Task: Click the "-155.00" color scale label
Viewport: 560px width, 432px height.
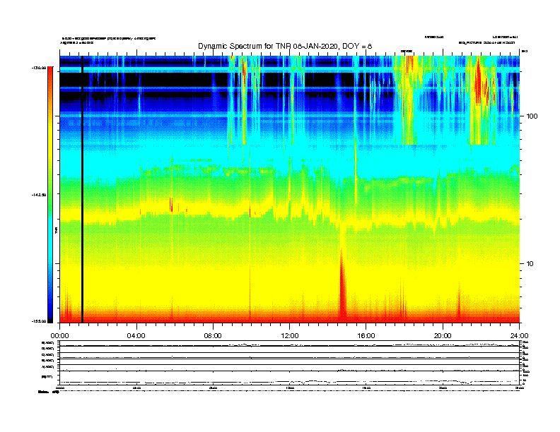Action: [39, 321]
